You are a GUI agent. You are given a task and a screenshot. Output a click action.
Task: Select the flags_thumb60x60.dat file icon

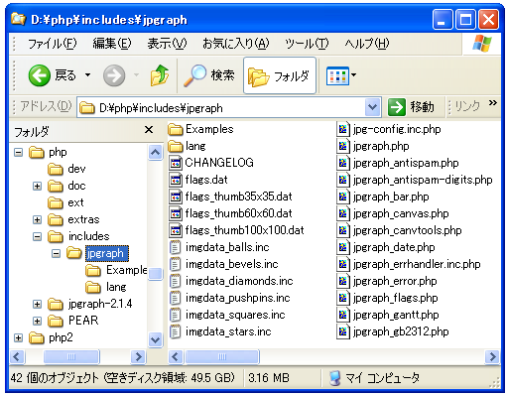(176, 213)
